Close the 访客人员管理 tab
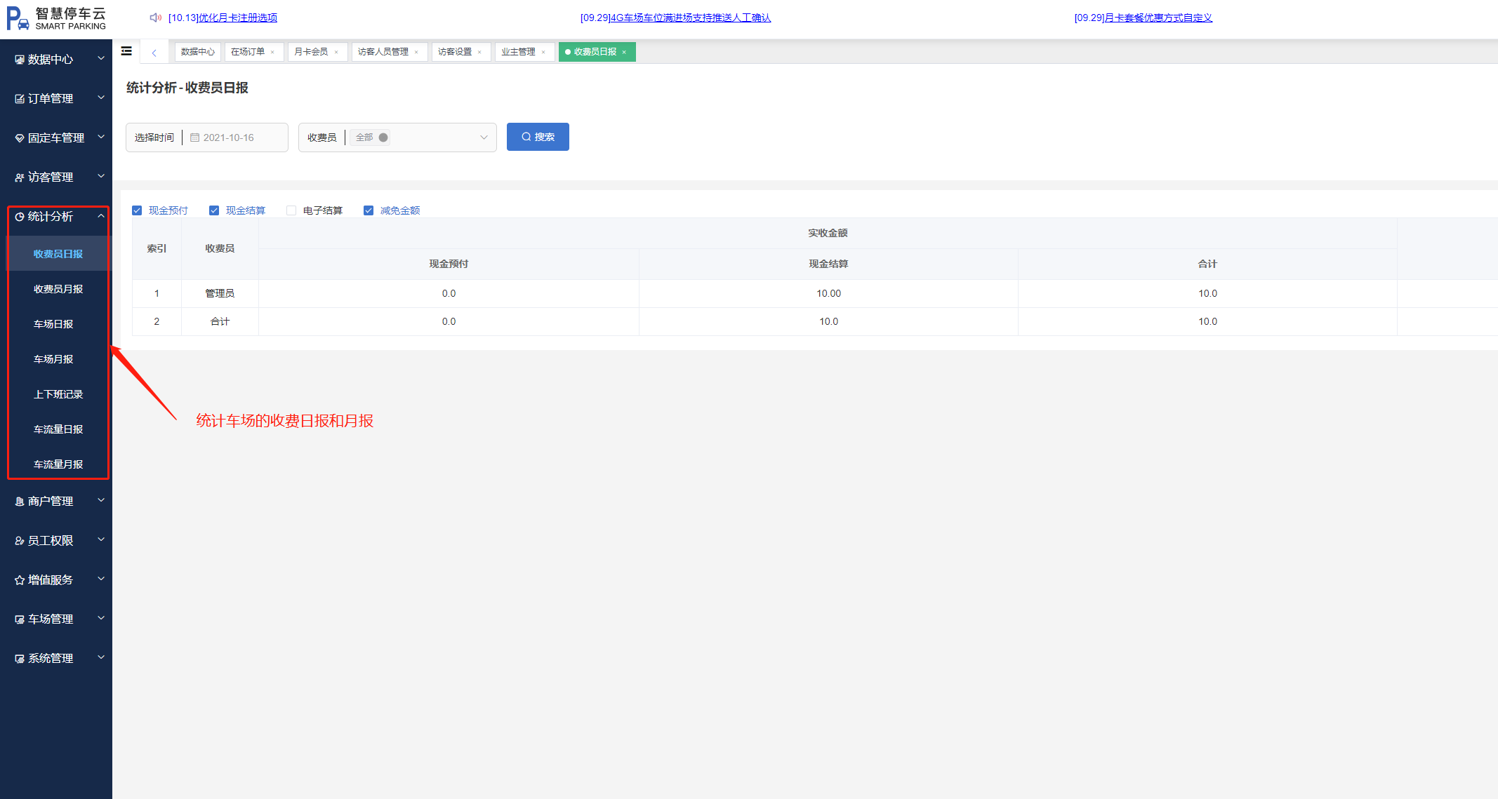Image resolution: width=1498 pixels, height=799 pixels. click(416, 52)
